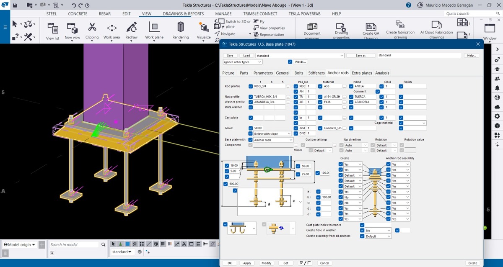Open the 'Below with slope' grout dropdown
Image resolution: width=503 pixels, height=267 pixels.
click(x=272, y=133)
